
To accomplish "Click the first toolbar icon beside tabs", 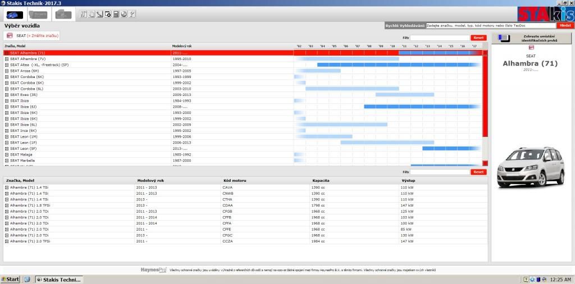I will coord(84,14).
